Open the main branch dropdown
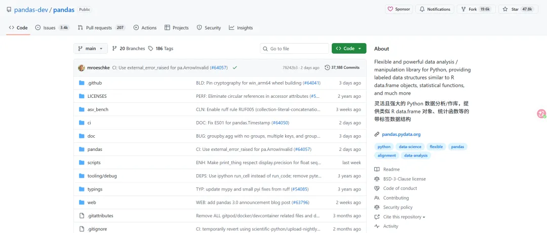 coord(91,49)
